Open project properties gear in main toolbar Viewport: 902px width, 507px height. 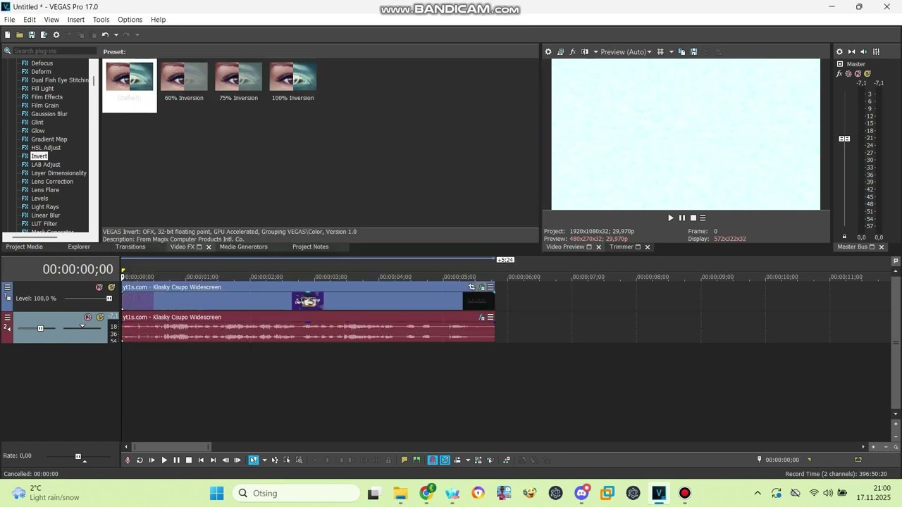(x=56, y=35)
